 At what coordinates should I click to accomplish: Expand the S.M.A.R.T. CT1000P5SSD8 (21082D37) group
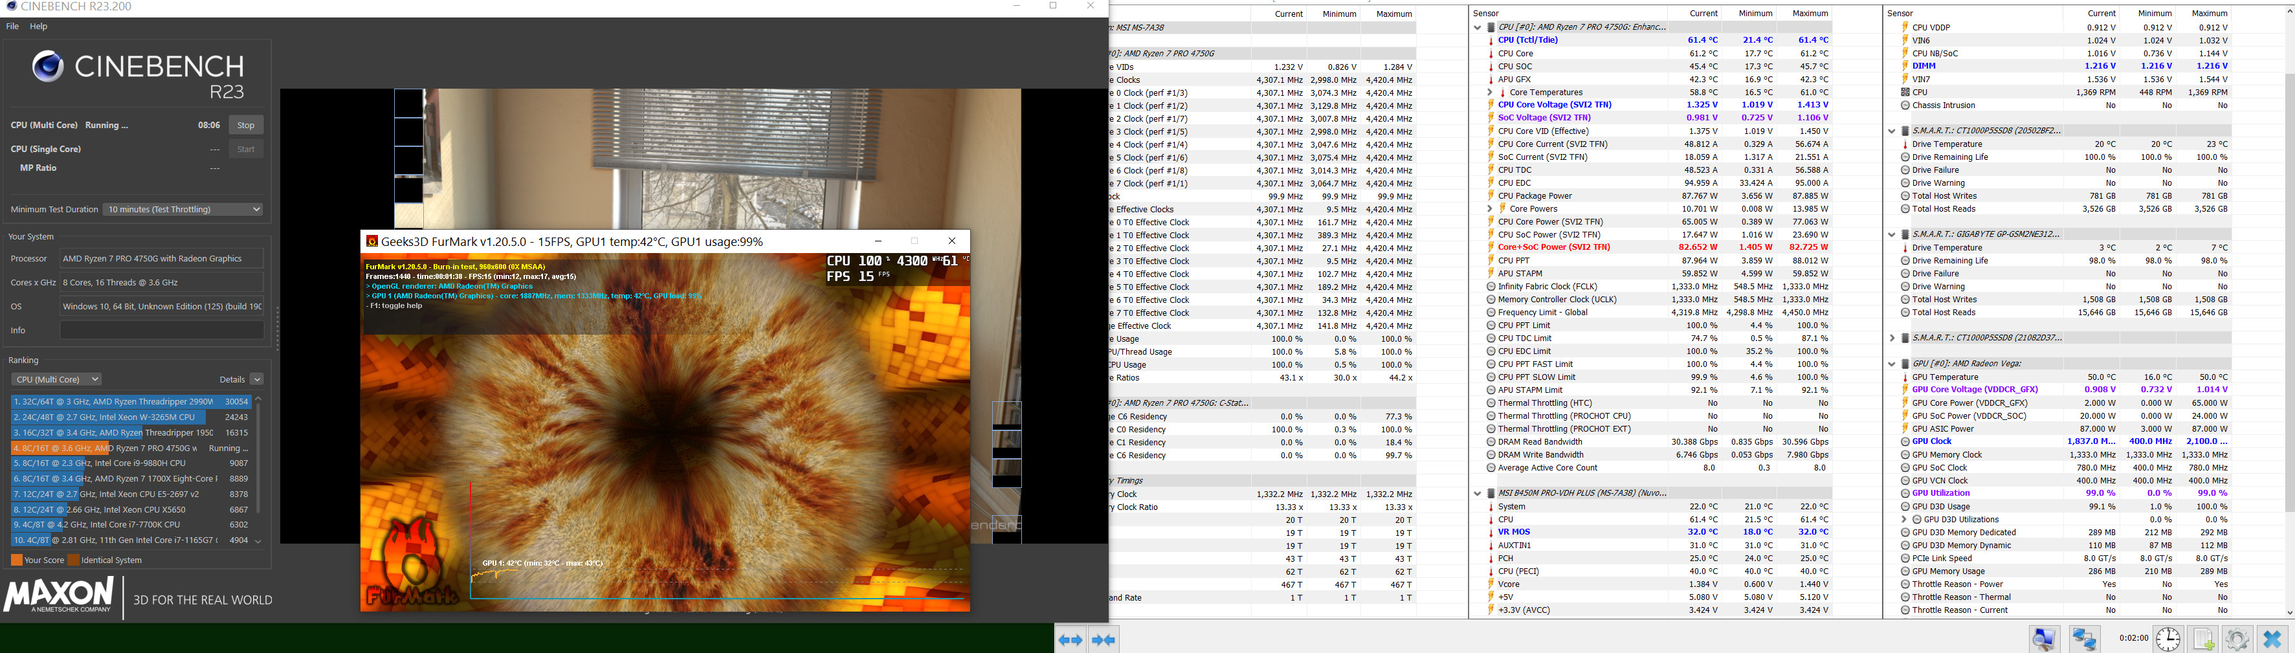tap(1891, 338)
